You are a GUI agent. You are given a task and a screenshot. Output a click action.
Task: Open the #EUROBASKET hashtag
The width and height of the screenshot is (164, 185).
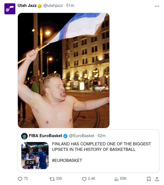point(67,160)
